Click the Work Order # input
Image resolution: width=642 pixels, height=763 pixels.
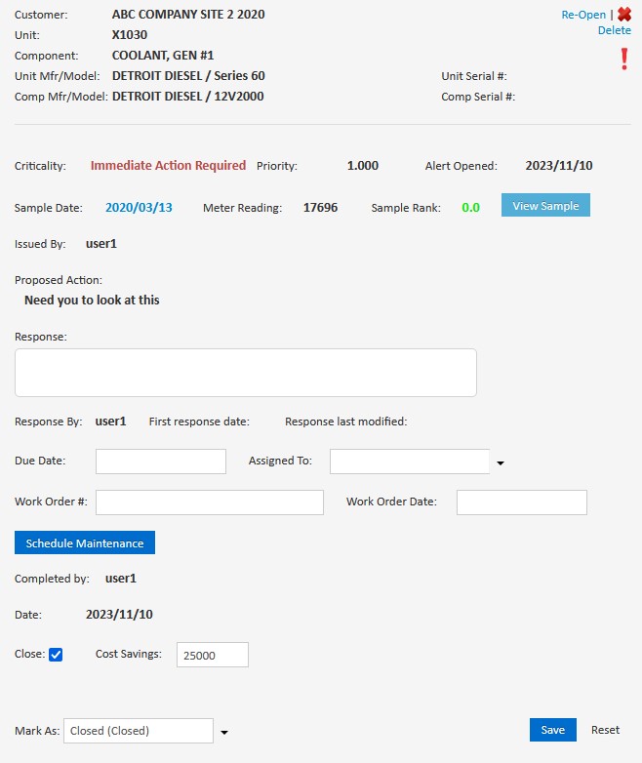click(x=209, y=502)
